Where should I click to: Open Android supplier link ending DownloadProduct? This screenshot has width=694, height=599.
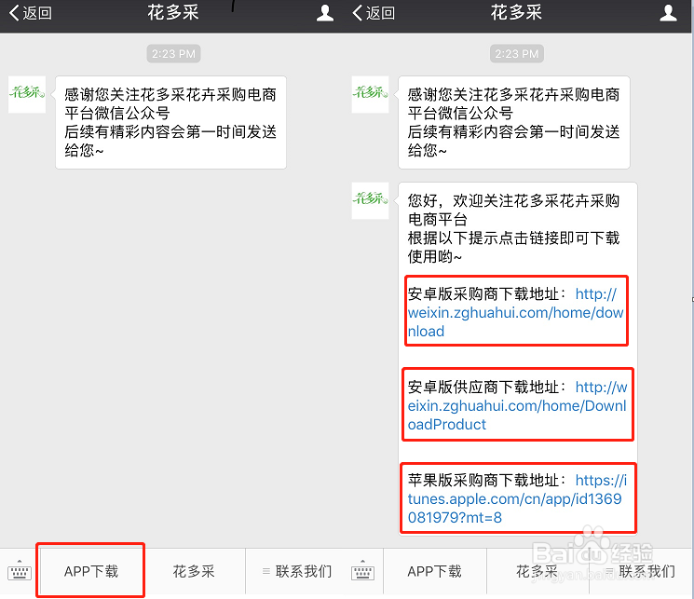tap(517, 406)
